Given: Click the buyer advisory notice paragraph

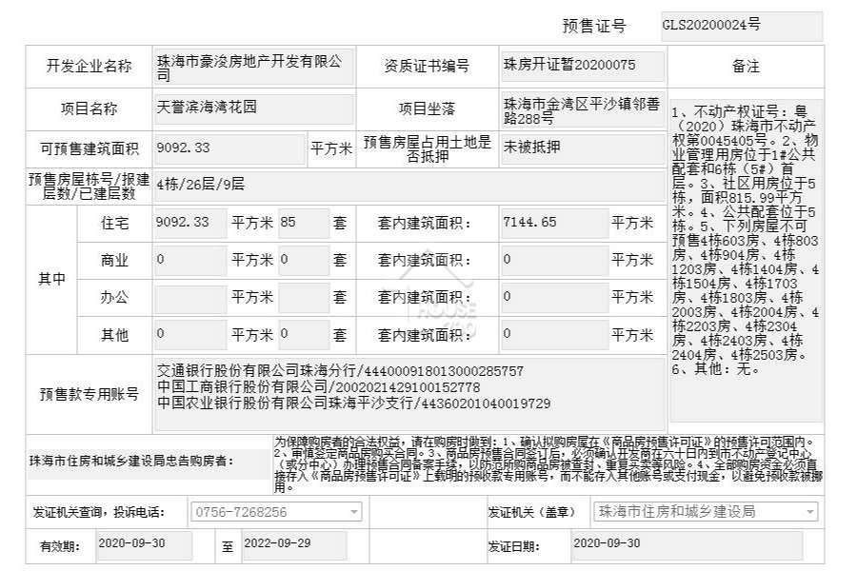Looking at the screenshot, I should point(548,464).
